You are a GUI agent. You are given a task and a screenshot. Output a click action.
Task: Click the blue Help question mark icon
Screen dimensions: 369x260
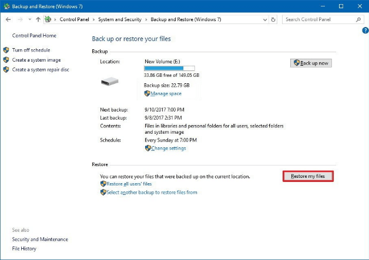click(x=365, y=31)
